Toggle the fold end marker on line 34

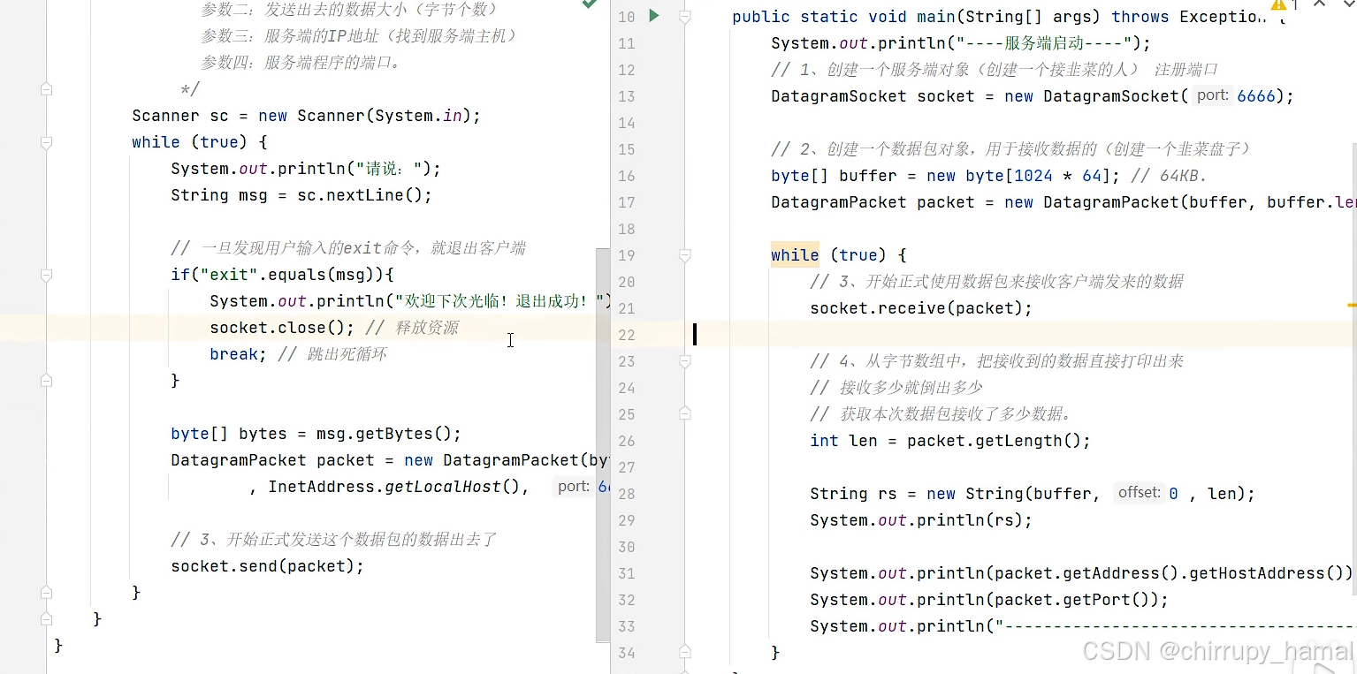coord(683,652)
